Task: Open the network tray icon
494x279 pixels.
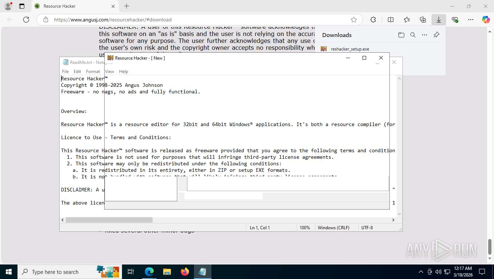Action: point(446,272)
